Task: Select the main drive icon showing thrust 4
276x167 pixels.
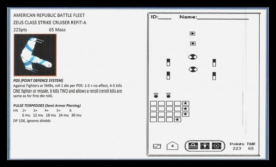Action: [x=172, y=146]
